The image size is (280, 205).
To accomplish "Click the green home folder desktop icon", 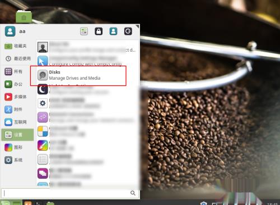I will tap(24, 16).
